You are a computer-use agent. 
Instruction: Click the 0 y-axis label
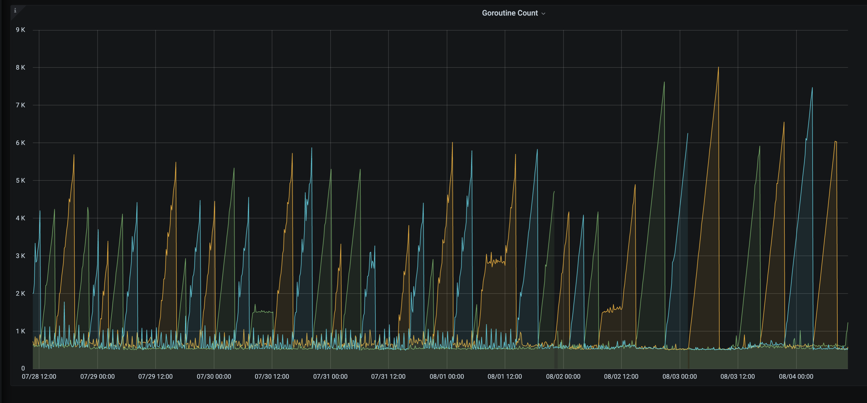pos(23,368)
